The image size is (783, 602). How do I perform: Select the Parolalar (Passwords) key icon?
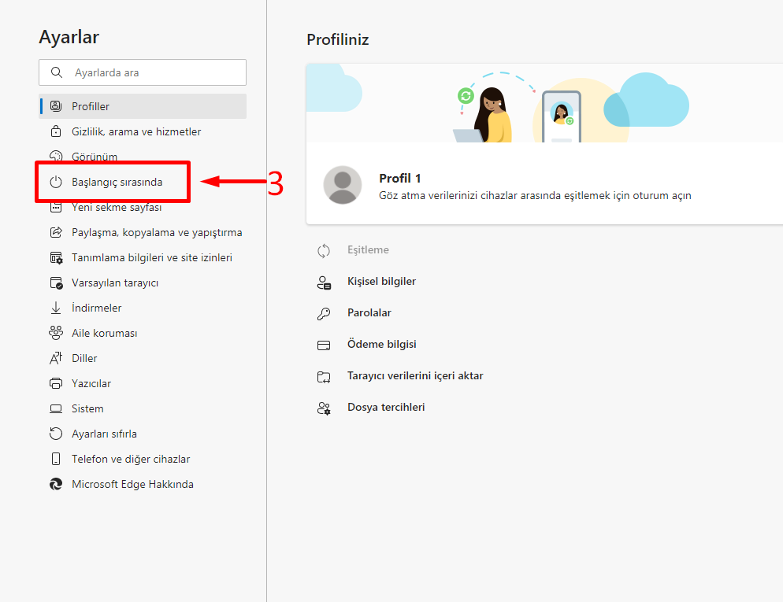click(x=324, y=312)
